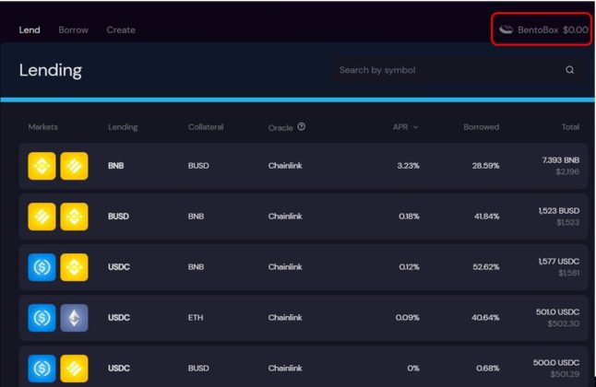Click the Oracle column header
Screen dimensions: 596x387
click(x=280, y=127)
